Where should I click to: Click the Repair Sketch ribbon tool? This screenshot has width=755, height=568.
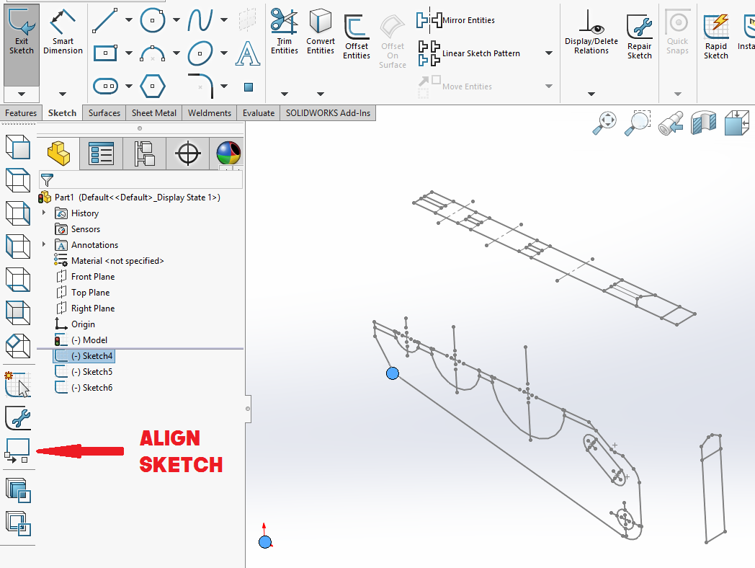tap(640, 37)
